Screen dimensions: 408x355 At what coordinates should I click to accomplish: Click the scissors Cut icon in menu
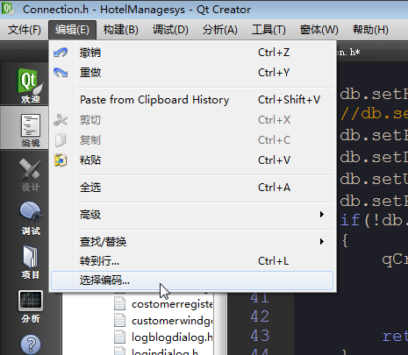click(x=61, y=120)
